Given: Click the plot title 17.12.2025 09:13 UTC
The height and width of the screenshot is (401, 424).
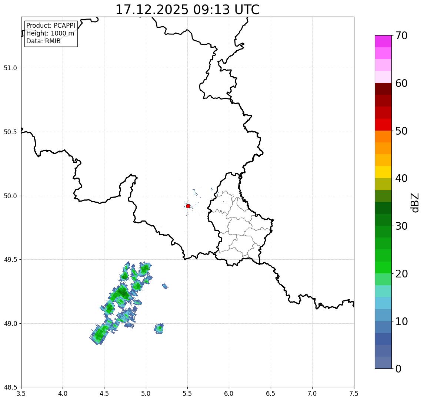Looking at the screenshot, I should coord(187,10).
